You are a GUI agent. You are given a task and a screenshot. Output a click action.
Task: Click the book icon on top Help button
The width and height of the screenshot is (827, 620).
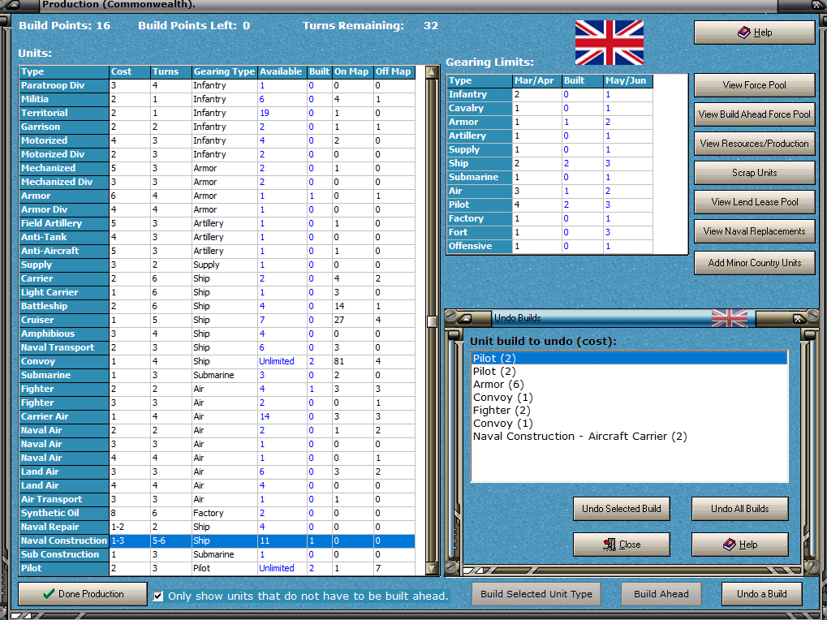(x=743, y=32)
